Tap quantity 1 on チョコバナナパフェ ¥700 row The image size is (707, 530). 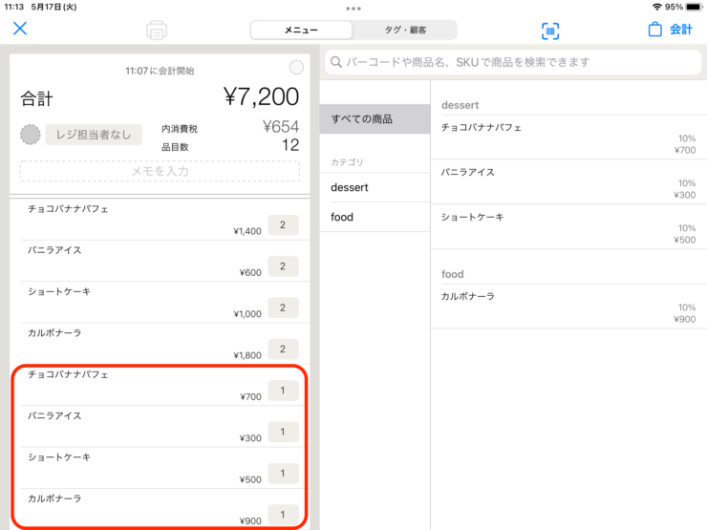point(283,391)
